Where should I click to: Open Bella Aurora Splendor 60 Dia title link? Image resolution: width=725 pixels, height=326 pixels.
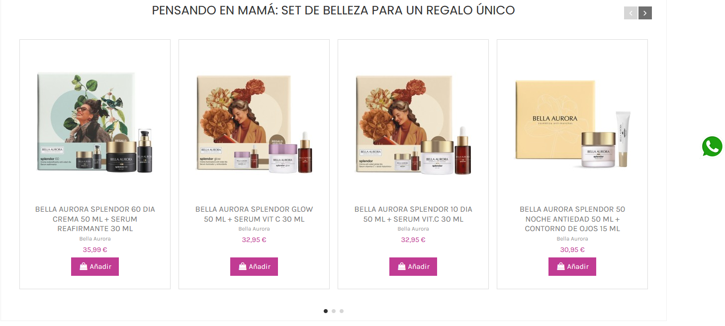coord(95,219)
